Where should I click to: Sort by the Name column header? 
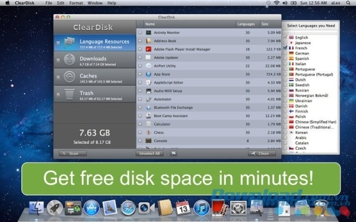[190, 24]
